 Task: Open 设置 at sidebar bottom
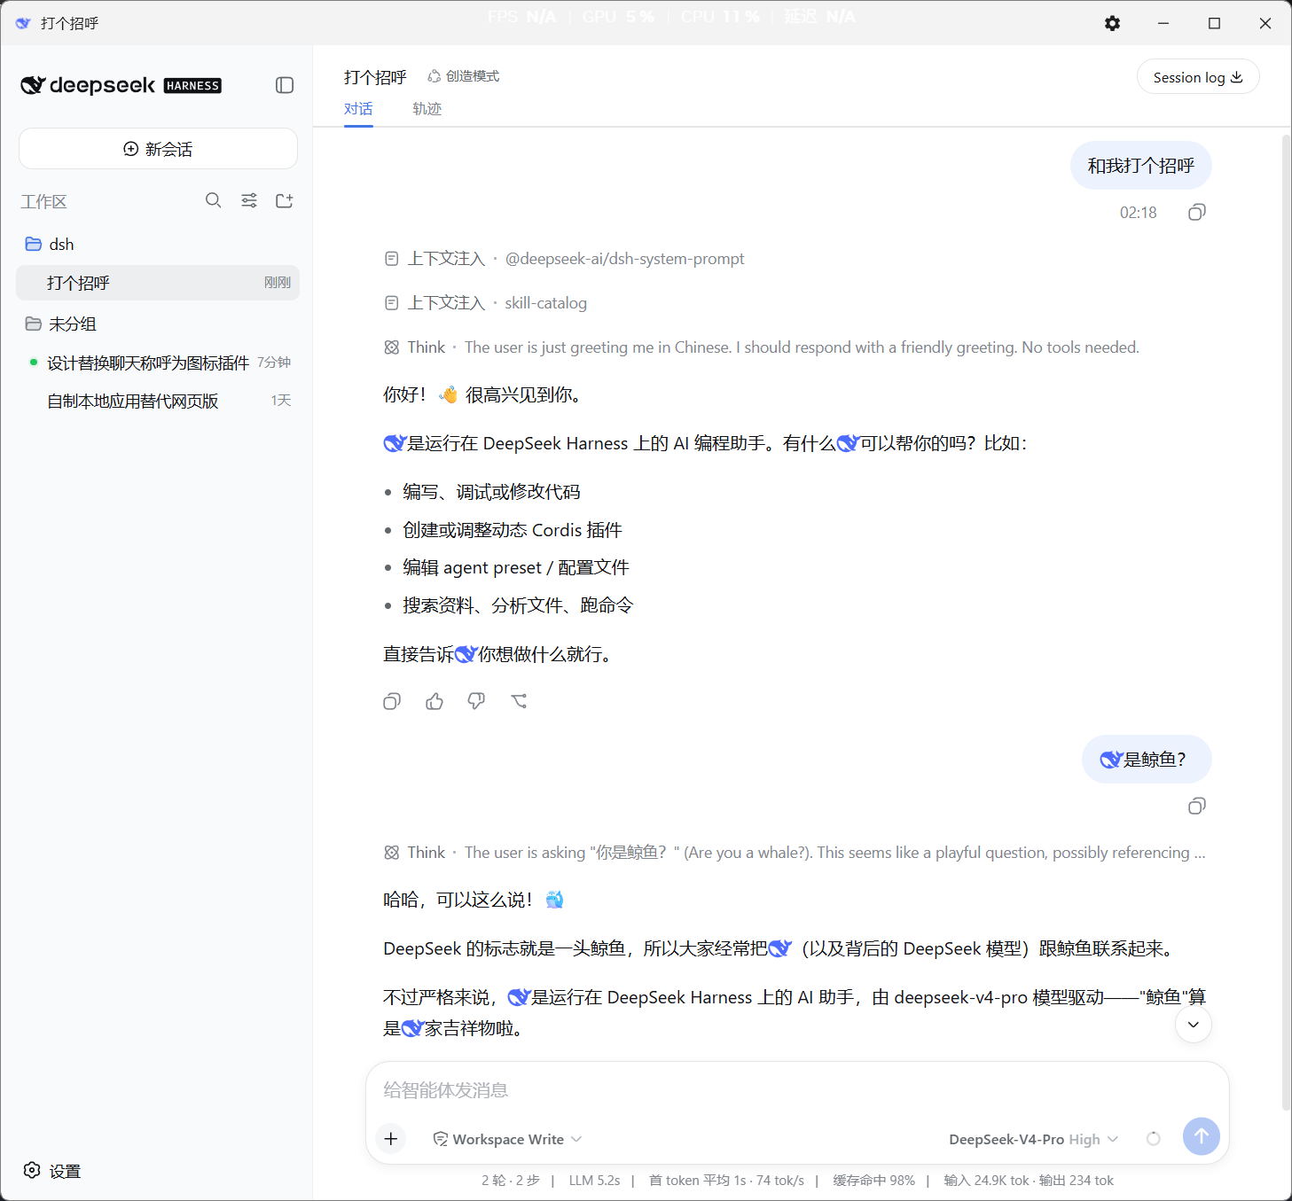click(x=52, y=1171)
